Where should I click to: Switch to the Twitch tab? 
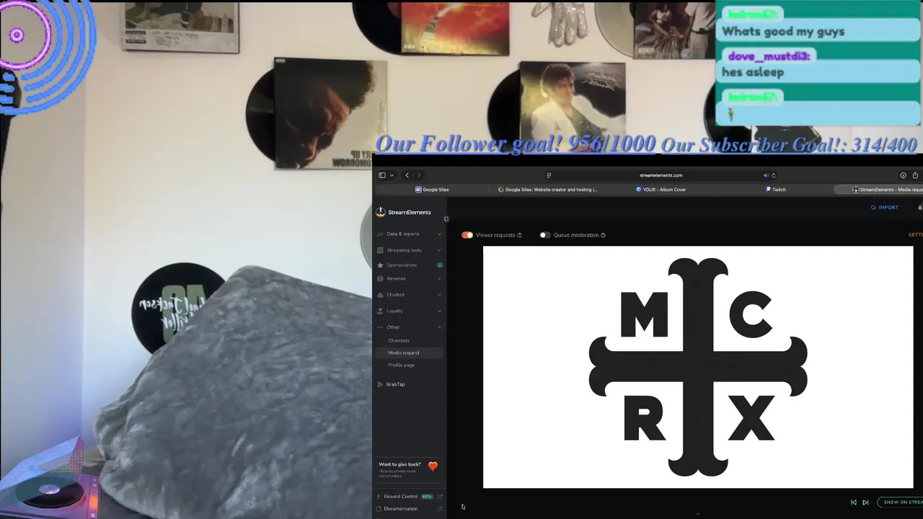tap(776, 190)
